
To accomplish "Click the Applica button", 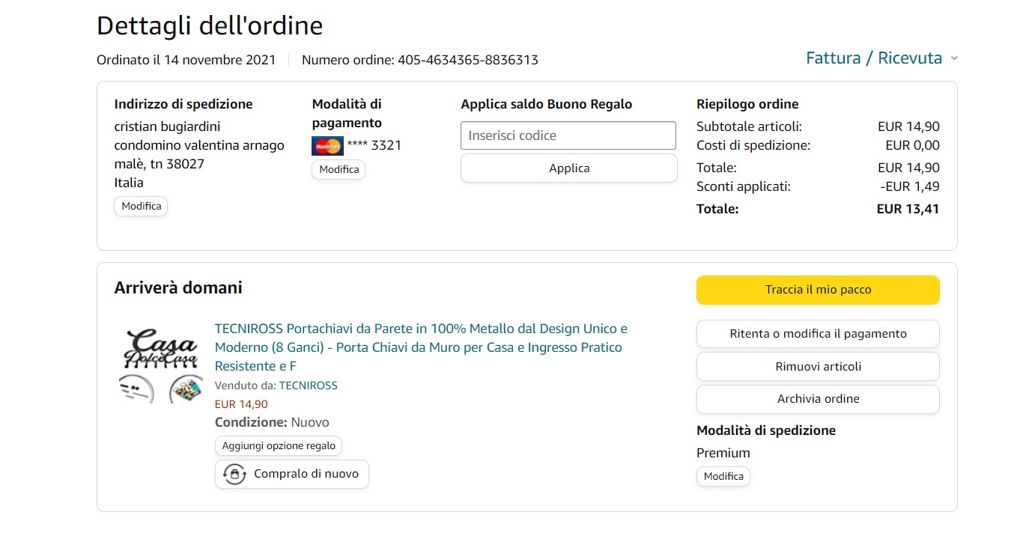I will click(569, 168).
